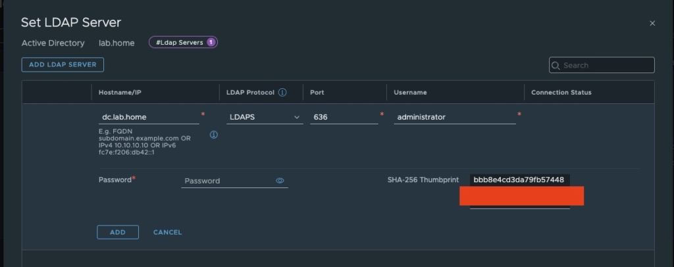Click into the Password input field
The height and width of the screenshot is (267, 674).
(227, 181)
